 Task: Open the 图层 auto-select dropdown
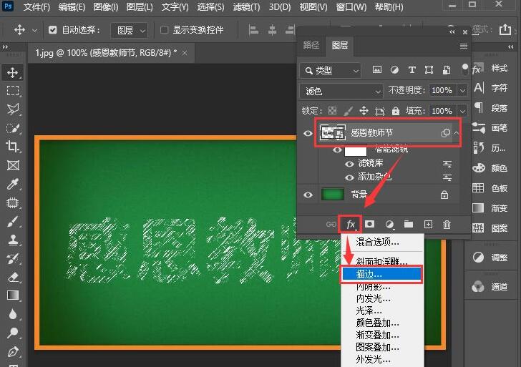coord(130,30)
